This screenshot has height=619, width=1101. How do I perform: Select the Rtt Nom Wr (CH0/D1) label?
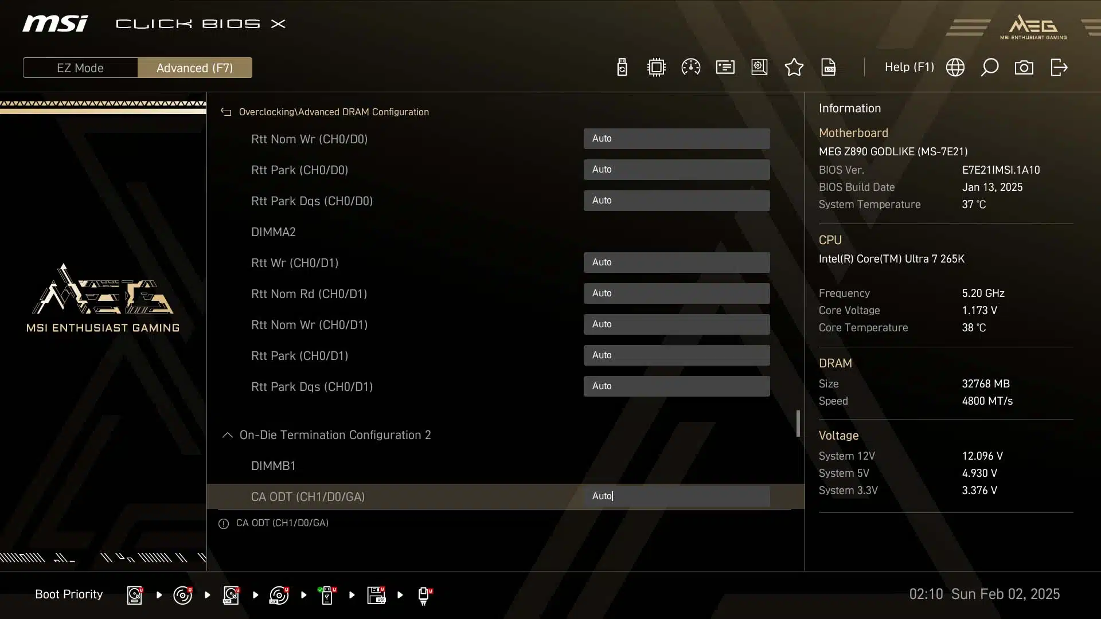coord(309,325)
